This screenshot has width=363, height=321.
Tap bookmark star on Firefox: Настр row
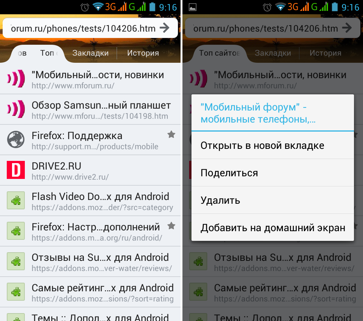pos(171,226)
